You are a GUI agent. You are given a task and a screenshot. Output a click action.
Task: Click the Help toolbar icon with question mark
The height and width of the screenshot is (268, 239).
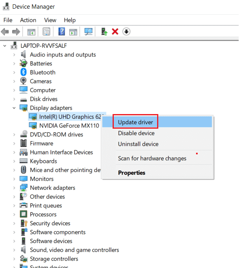62,32
